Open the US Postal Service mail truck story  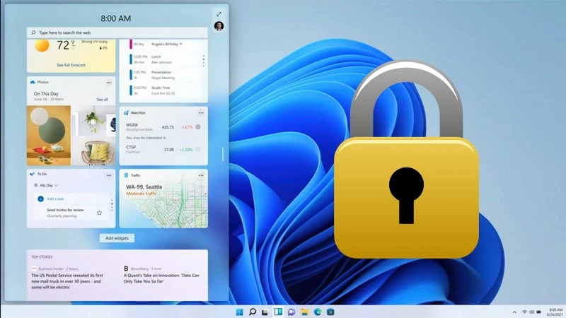pos(67,281)
